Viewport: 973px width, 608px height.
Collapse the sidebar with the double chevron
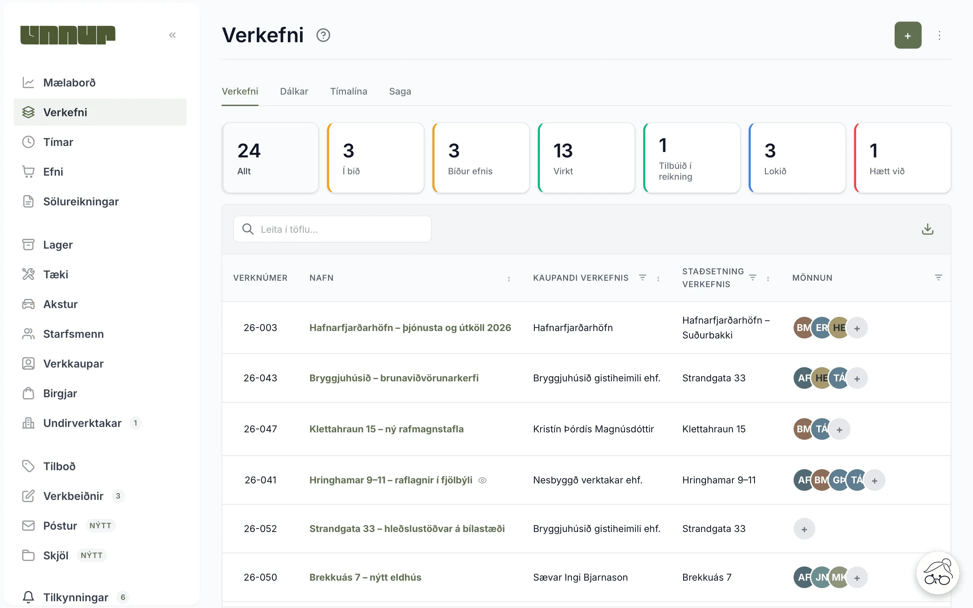(173, 35)
